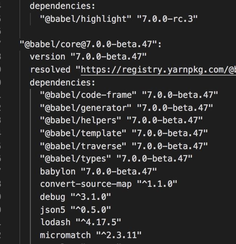The height and width of the screenshot is (244, 236).
Task: Click the "7.0.0-rc.3" version string
Action: (x=167, y=19)
